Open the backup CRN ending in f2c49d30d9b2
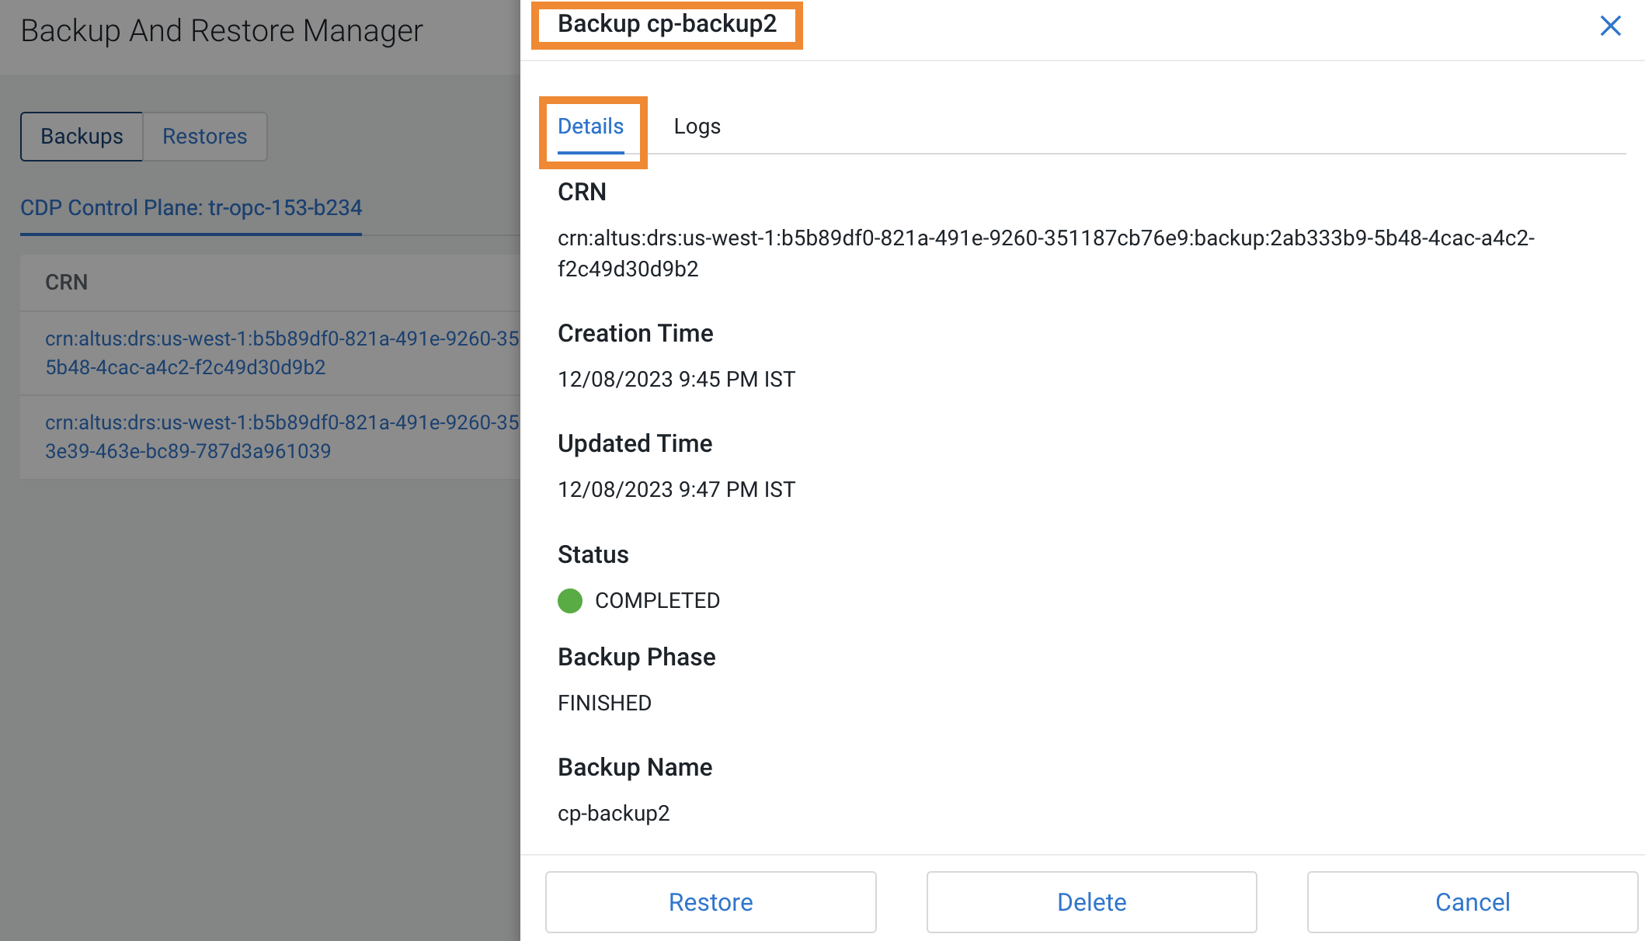 280,353
